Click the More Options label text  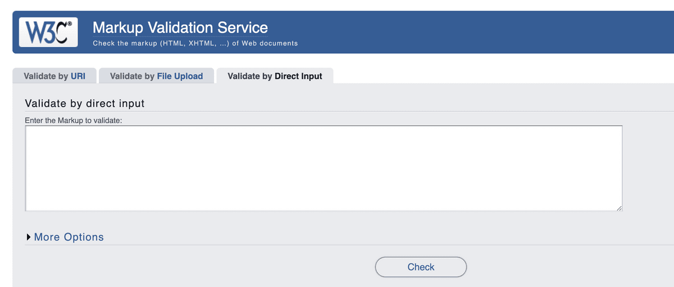point(69,237)
